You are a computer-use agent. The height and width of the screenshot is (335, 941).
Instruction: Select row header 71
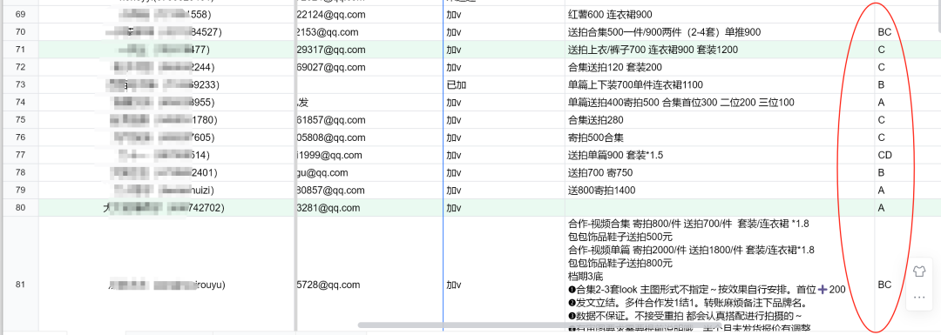click(19, 49)
